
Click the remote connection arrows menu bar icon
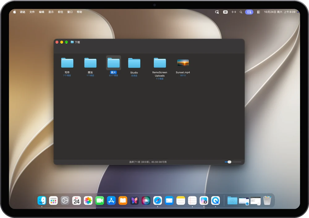pyautogui.click(x=234, y=12)
